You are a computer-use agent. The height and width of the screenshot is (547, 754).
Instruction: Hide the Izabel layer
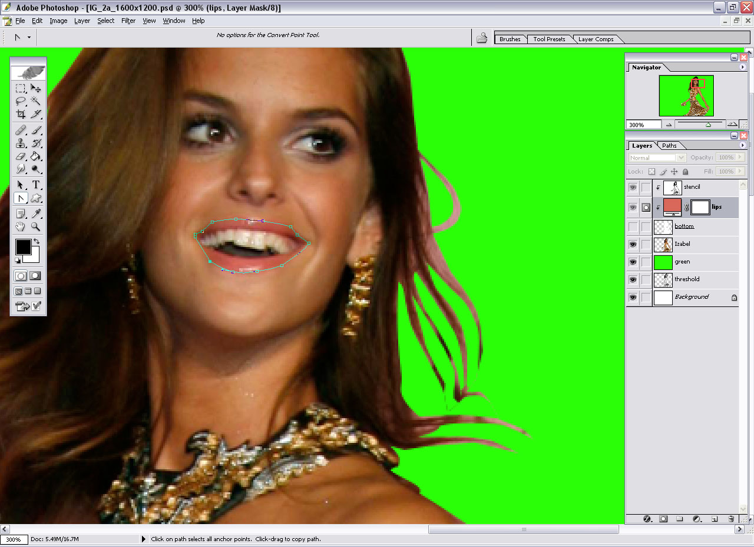point(633,244)
